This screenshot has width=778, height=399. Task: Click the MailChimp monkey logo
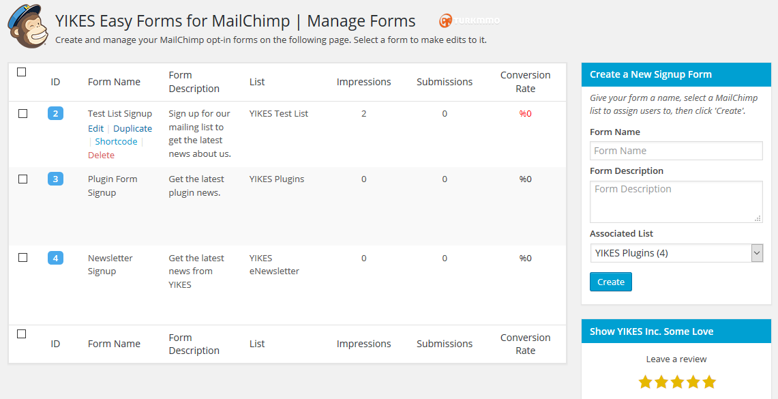(x=28, y=26)
